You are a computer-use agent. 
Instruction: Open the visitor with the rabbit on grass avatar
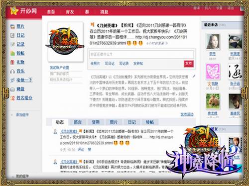coord(213,101)
